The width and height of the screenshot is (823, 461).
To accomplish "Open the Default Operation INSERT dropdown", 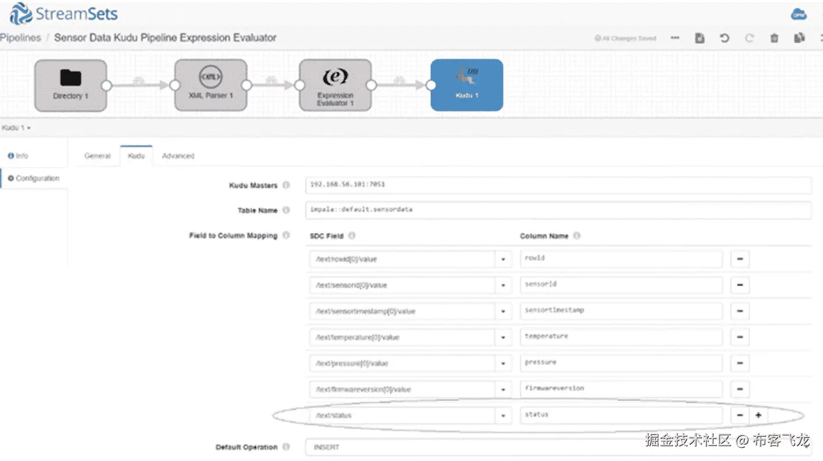I will [x=558, y=448].
